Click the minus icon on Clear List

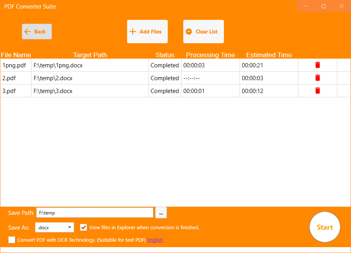click(x=190, y=31)
